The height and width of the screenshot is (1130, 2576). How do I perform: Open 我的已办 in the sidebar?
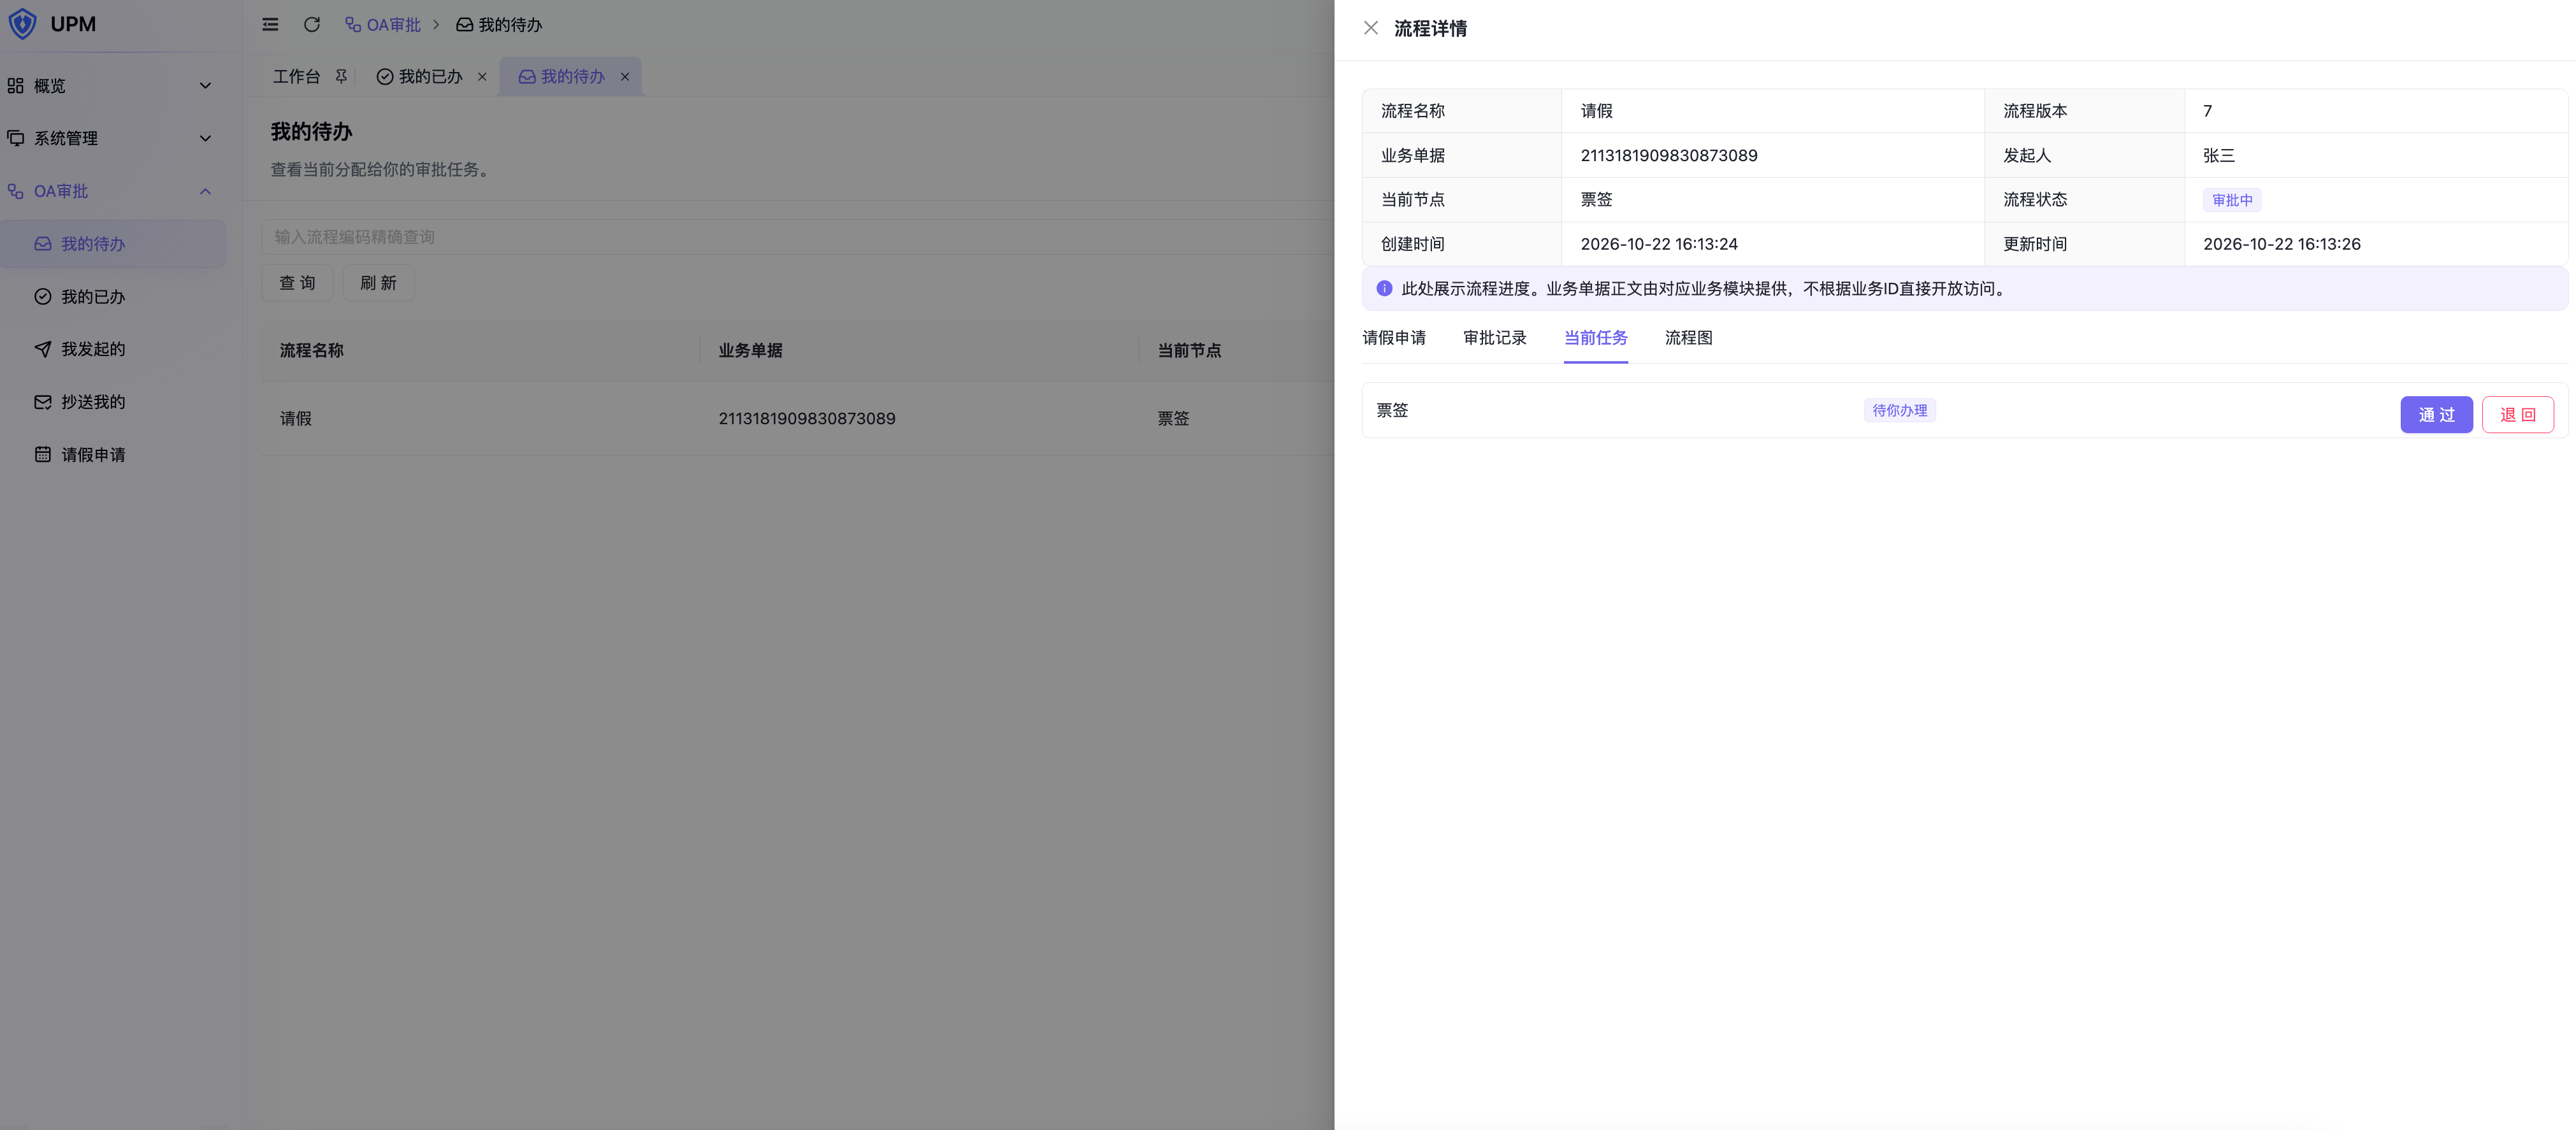[113, 297]
